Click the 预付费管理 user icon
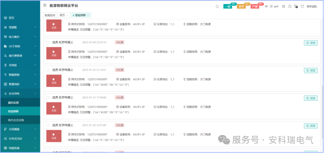Viewport: 324px width, 153px height. (x=6, y=56)
